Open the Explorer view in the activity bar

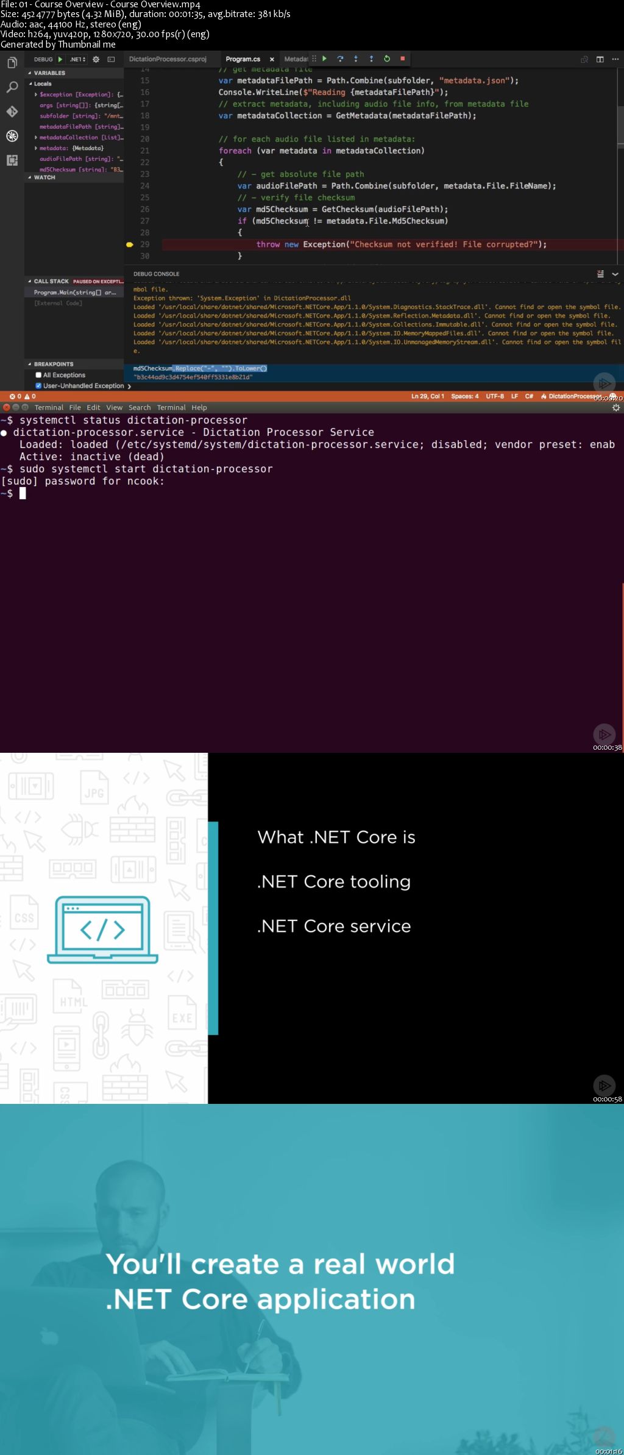pyautogui.click(x=12, y=63)
